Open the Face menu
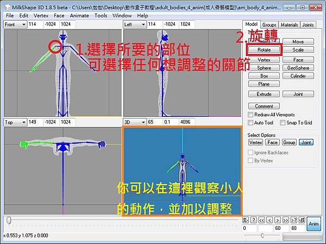This screenshot has width=326, height=244. pyautogui.click(x=59, y=16)
